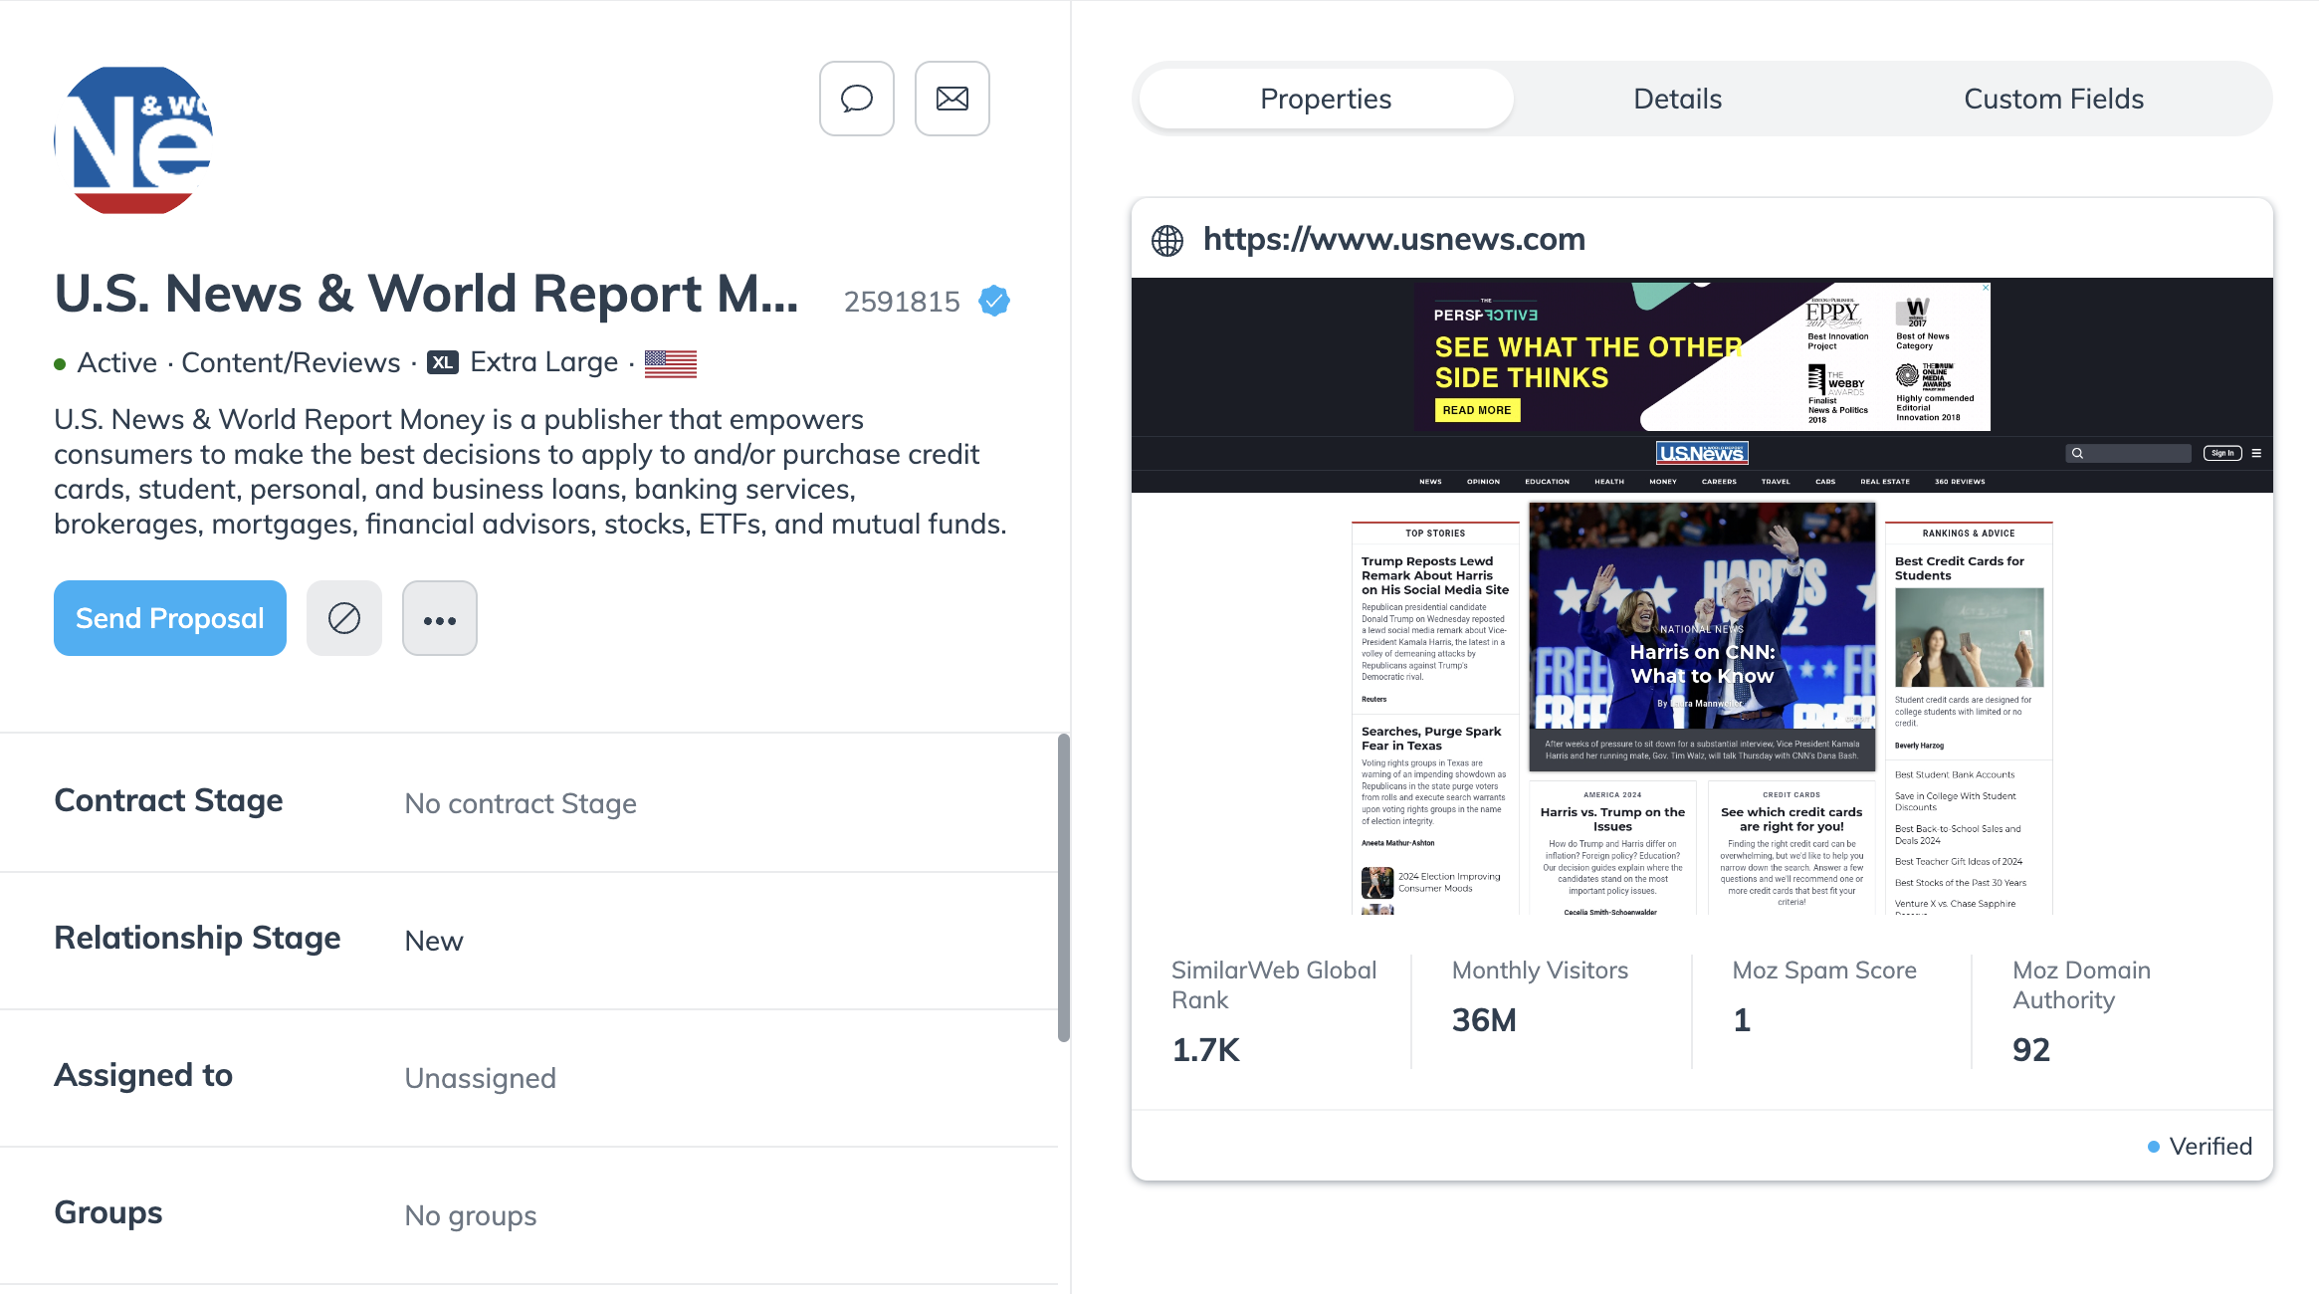Click the partner ID 2591815
Viewport: 2319px width, 1294px height.
[902, 302]
